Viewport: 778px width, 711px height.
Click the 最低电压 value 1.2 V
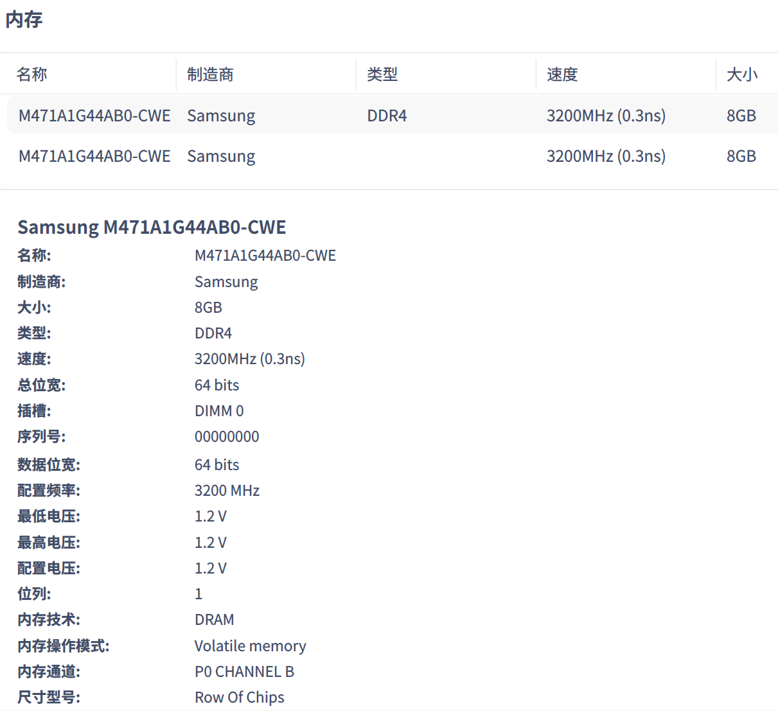[211, 516]
